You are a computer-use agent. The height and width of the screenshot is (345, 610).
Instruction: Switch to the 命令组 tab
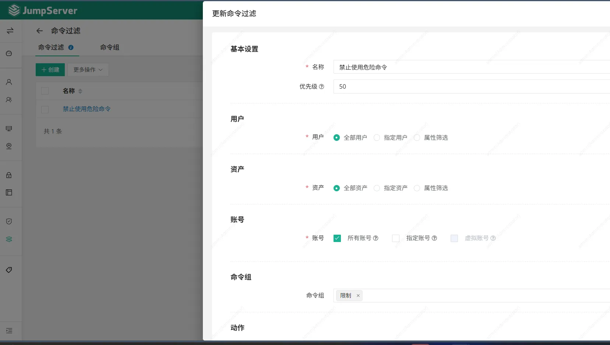(109, 47)
